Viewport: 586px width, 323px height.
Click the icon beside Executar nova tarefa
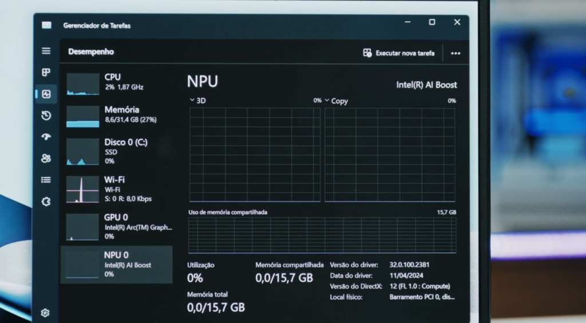[367, 53]
